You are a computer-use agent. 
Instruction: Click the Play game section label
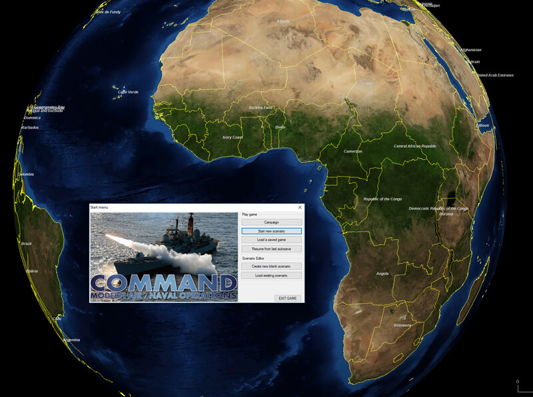249,214
